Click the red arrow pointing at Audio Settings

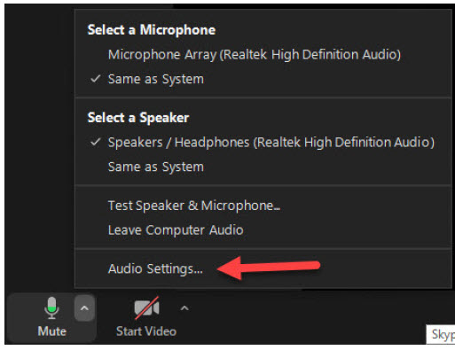[269, 268]
